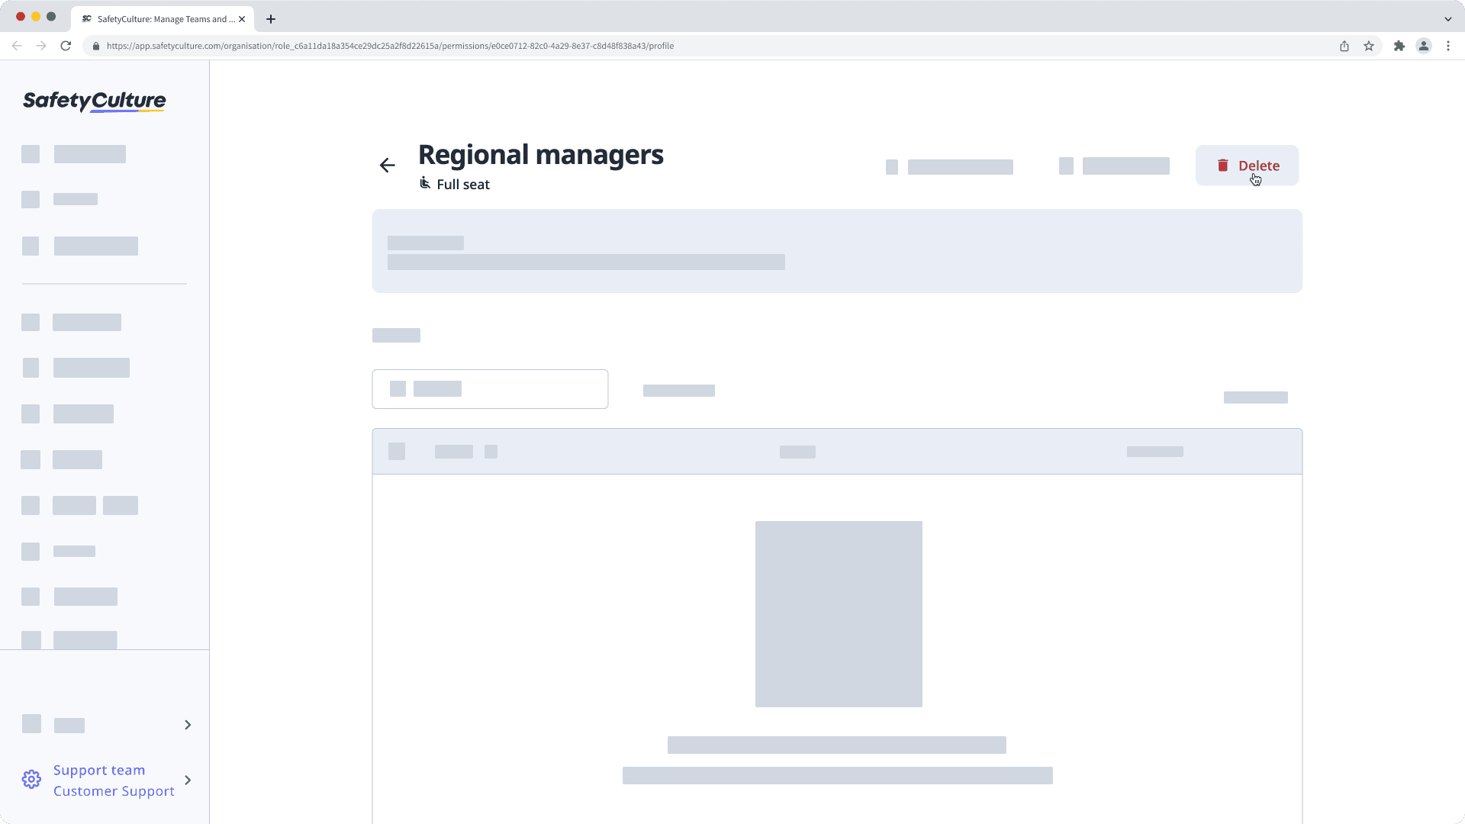Open the browser three-dot menu
This screenshot has width=1465, height=824.
point(1449,46)
